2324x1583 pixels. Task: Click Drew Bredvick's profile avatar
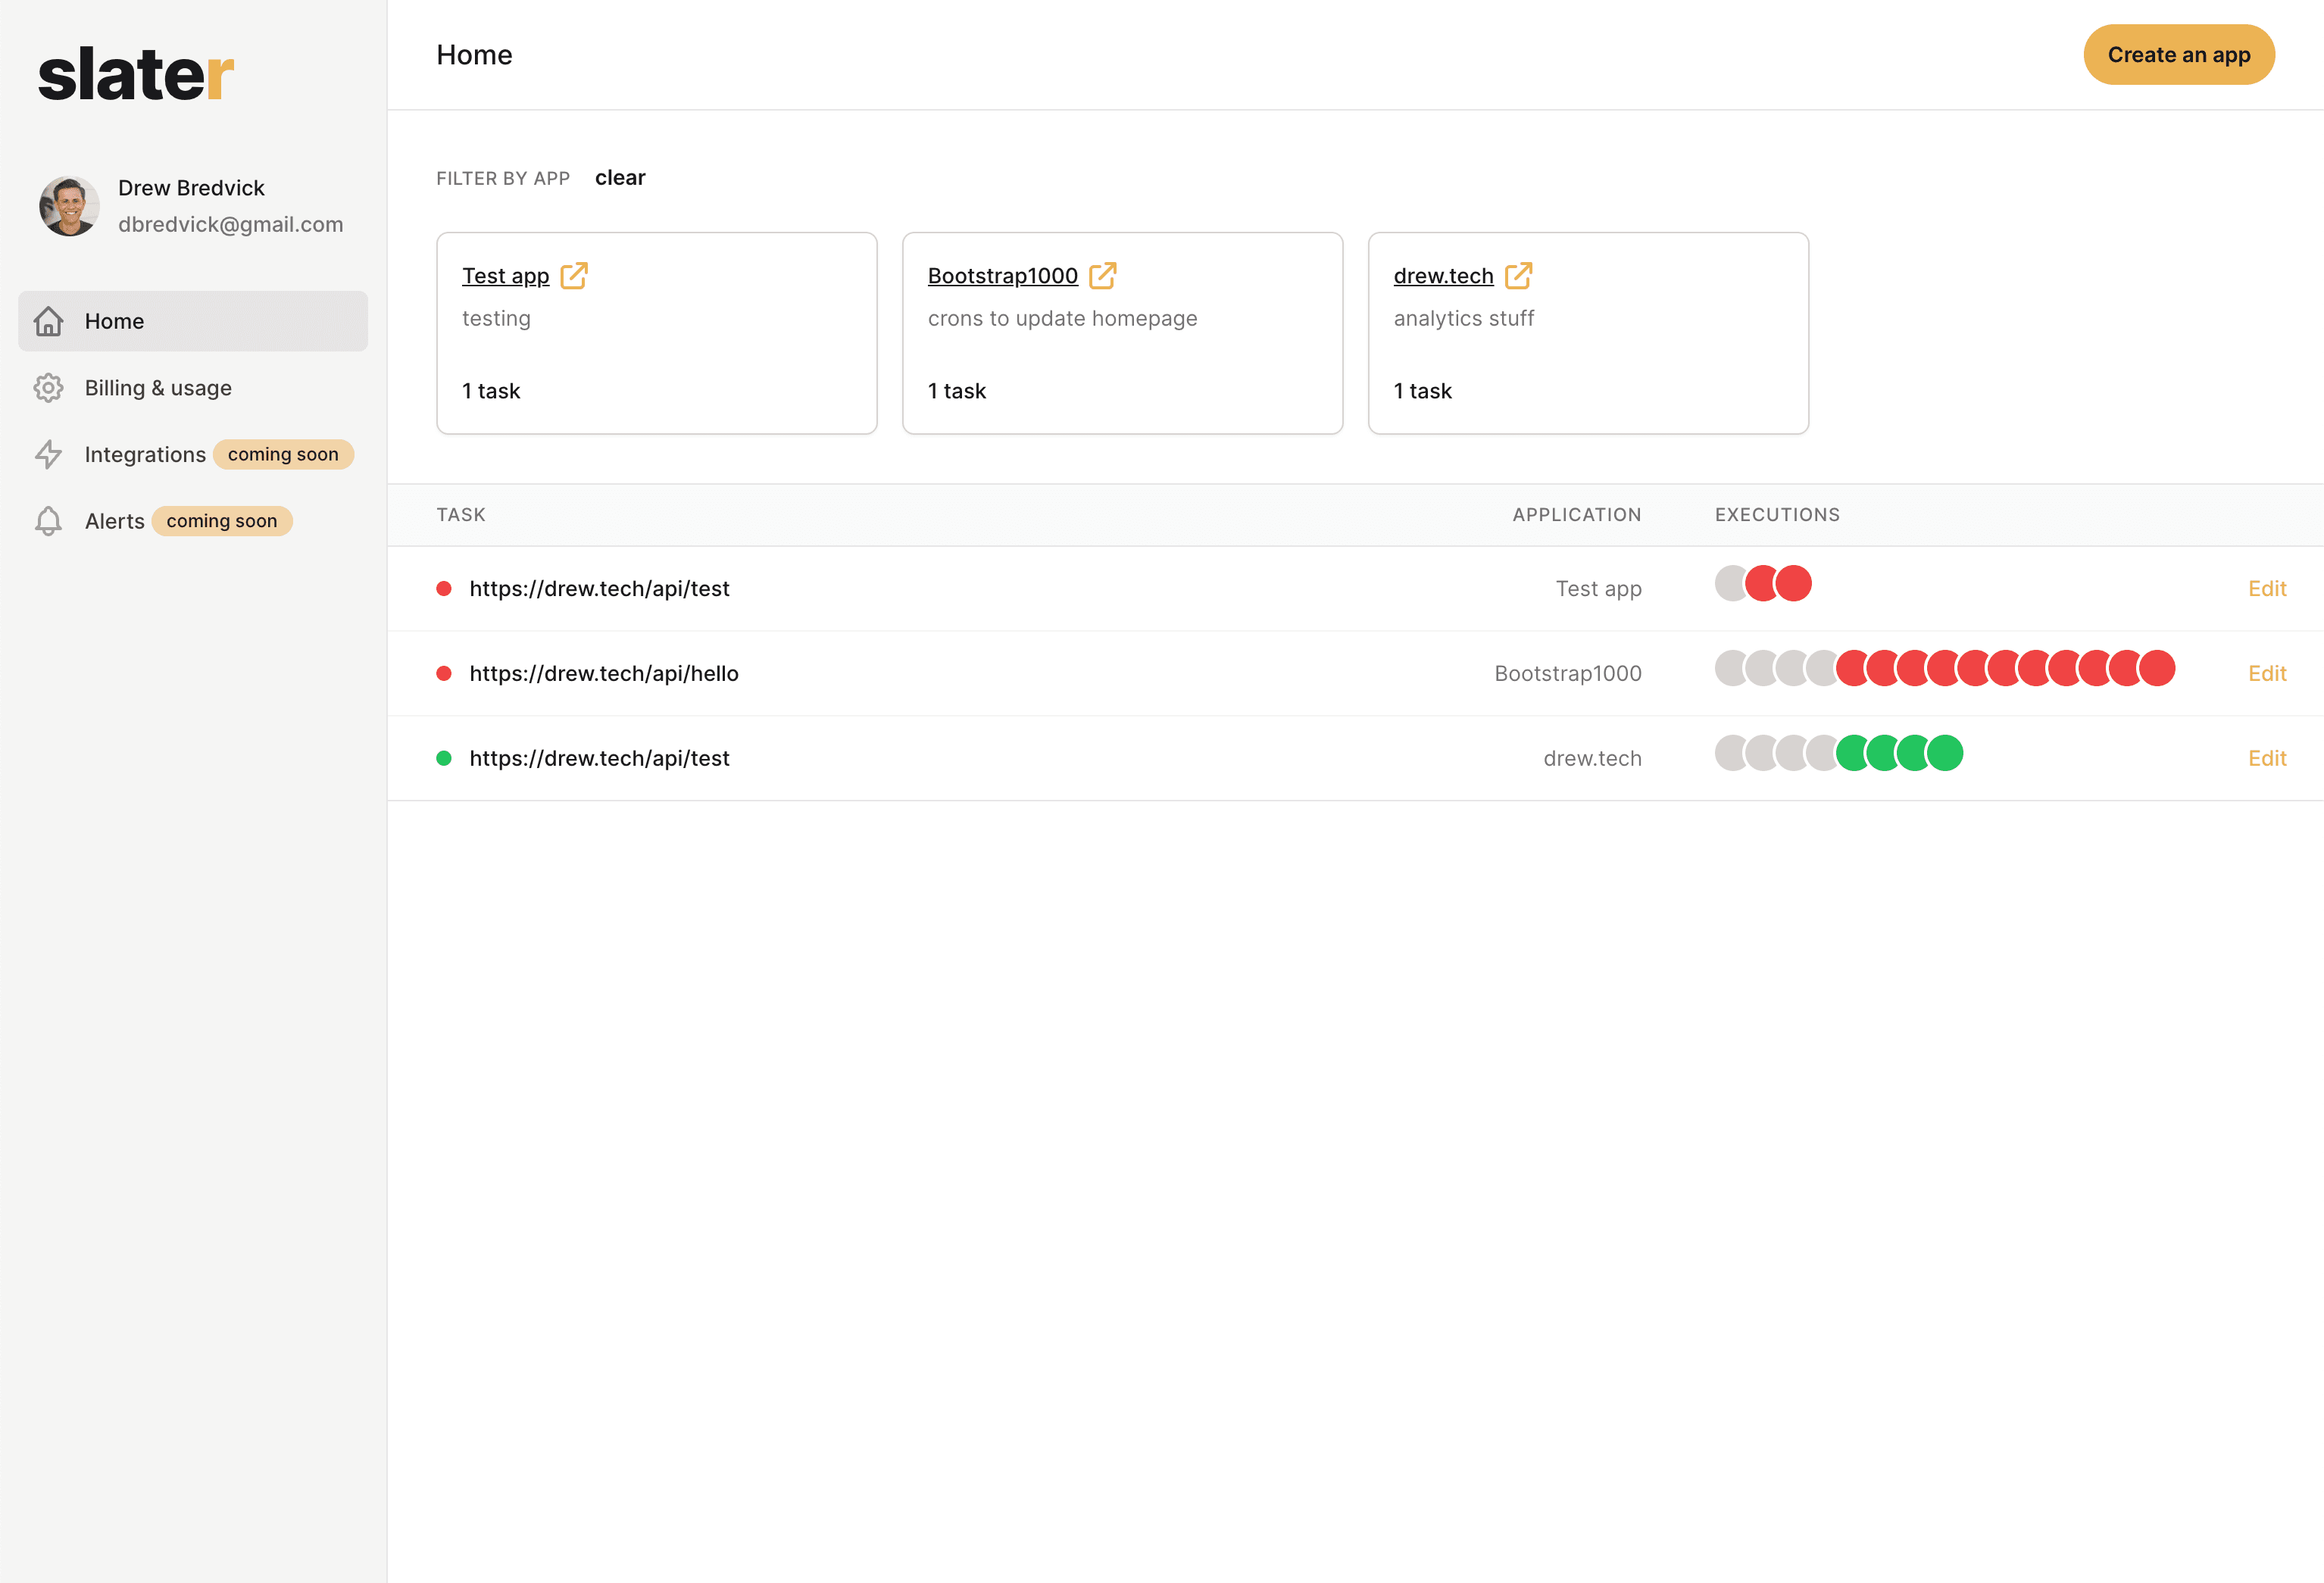tap(69, 206)
